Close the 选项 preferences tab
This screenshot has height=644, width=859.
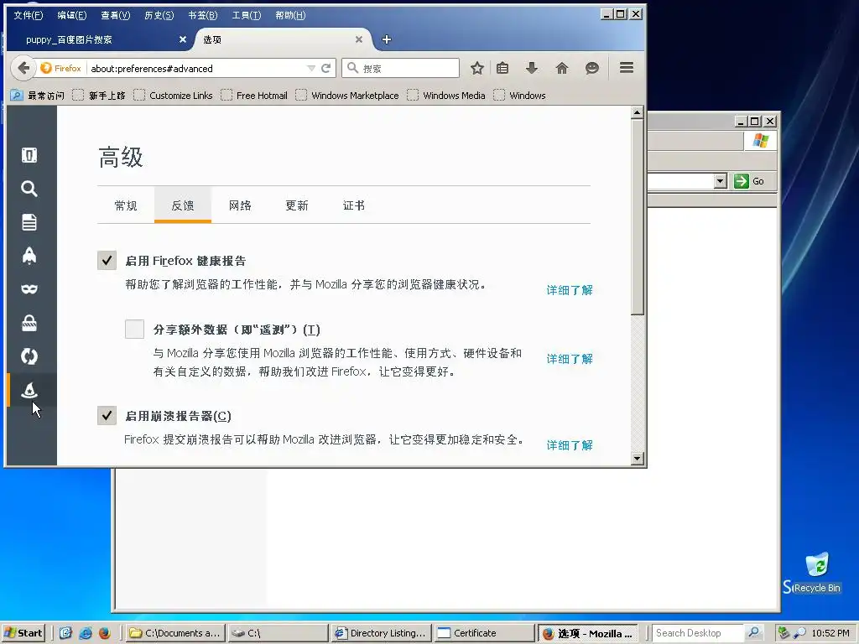pyautogui.click(x=359, y=39)
